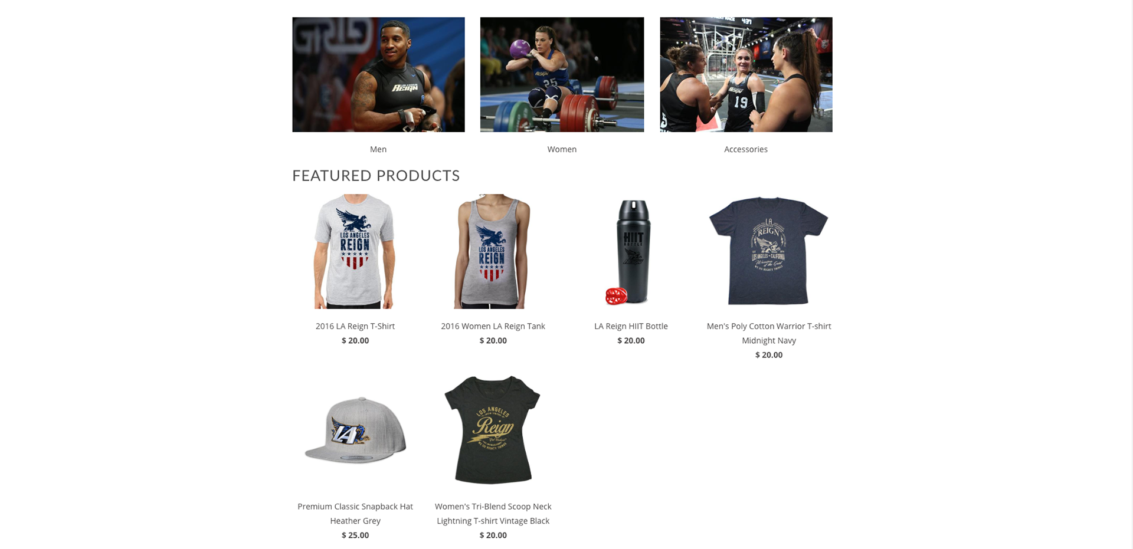Open the Men category photo
Viewport: 1133px width, 549px height.
378,74
